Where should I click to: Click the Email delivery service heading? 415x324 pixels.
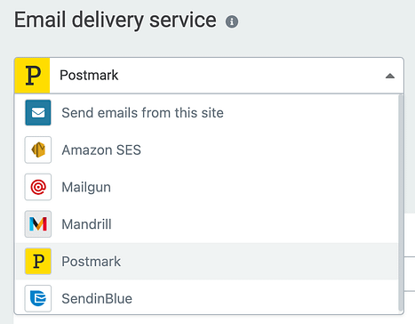coord(116,20)
